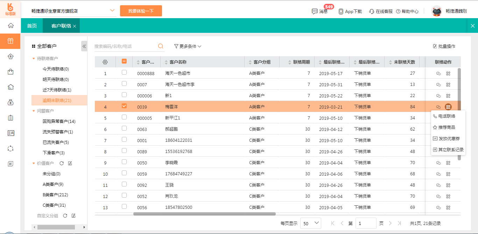The image size is (478, 234).
Task: Open the store selector dropdown
Action: tap(112, 10)
